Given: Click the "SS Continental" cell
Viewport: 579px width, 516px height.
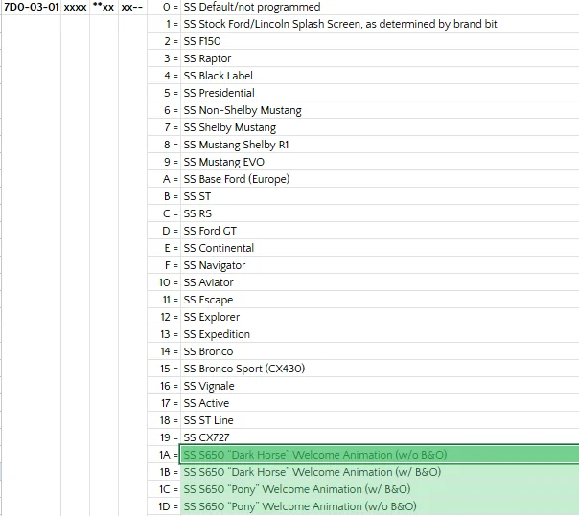Looking at the screenshot, I should click(380, 248).
